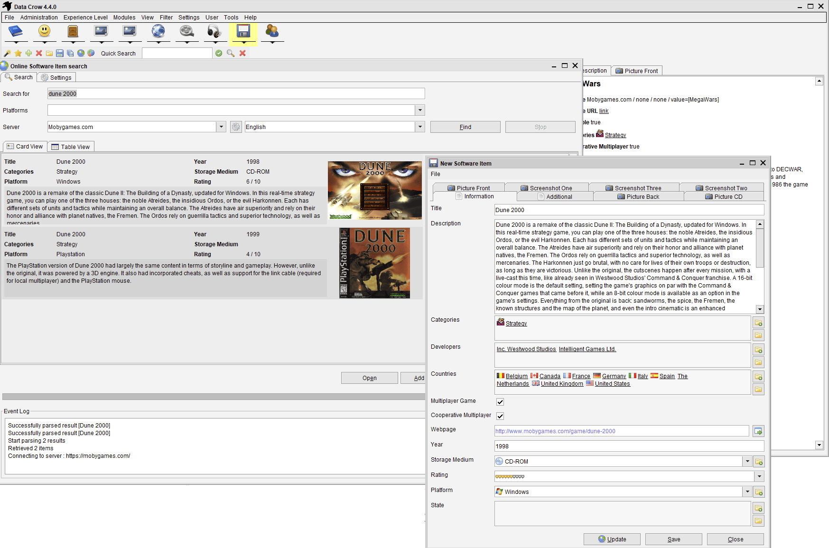
Task: Open the Server dropdown showing Mobygames.com
Action: coord(221,127)
